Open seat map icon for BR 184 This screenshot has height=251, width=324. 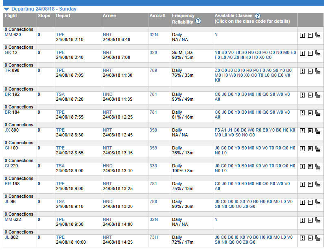click(x=317, y=113)
